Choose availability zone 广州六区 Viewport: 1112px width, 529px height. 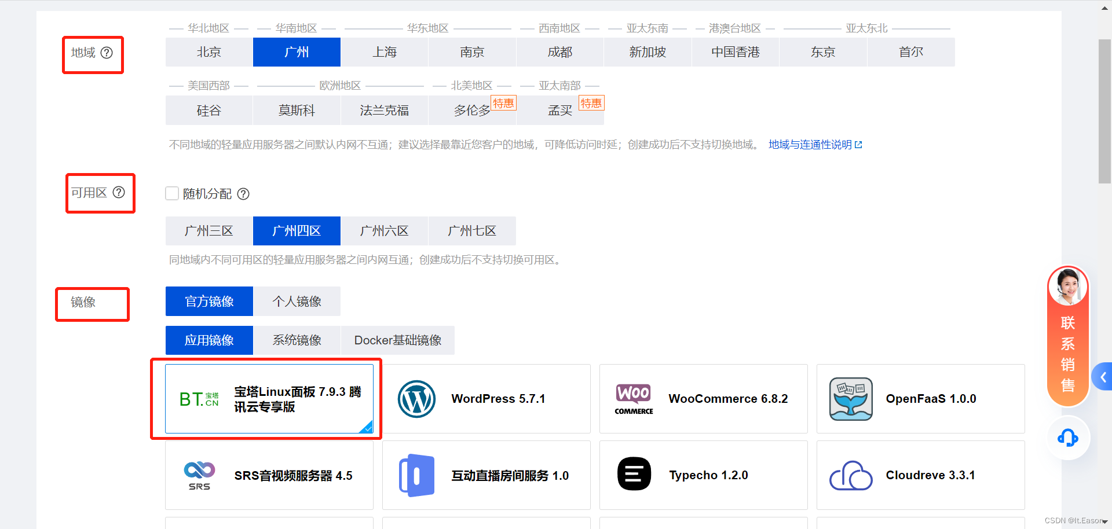coord(385,231)
